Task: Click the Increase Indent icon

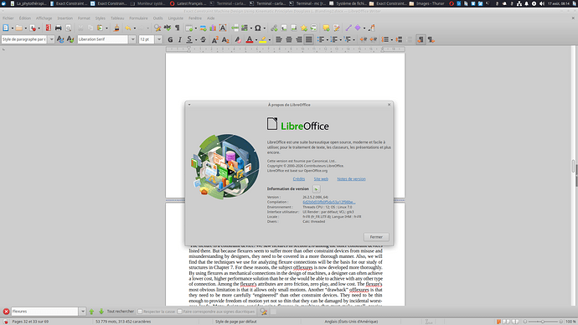Action: click(363, 39)
